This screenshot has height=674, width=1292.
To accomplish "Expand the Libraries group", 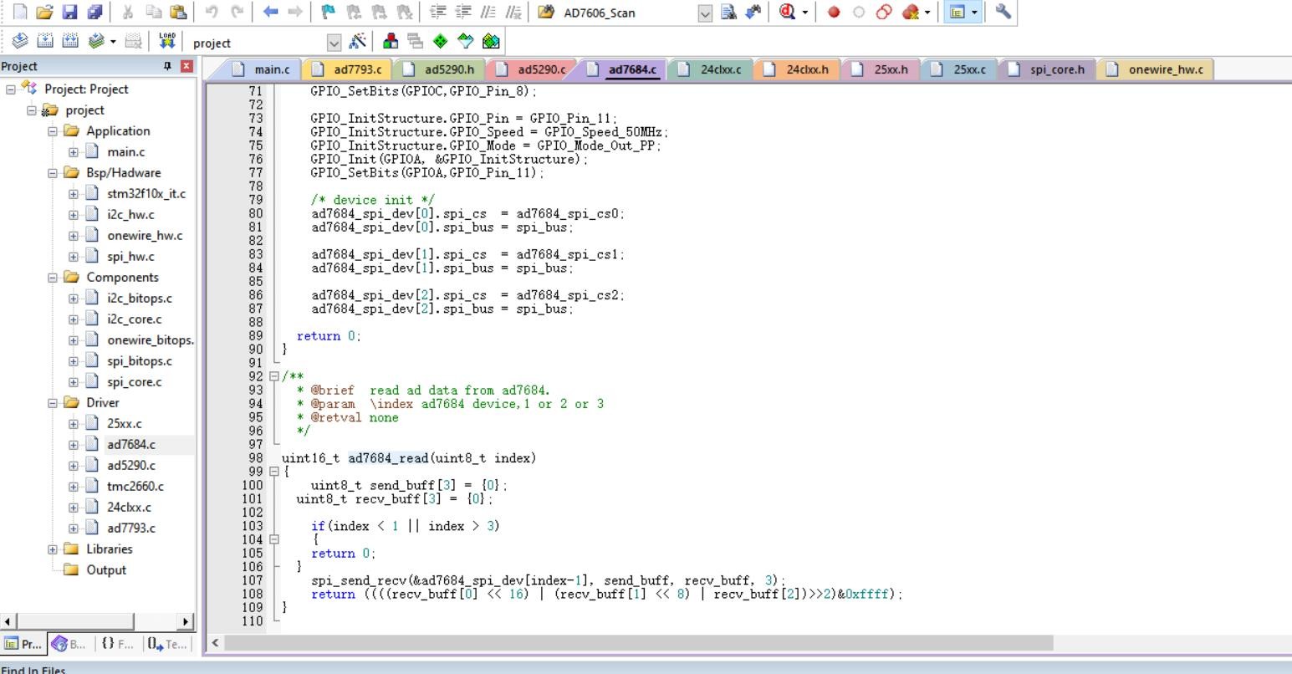I will [x=53, y=549].
